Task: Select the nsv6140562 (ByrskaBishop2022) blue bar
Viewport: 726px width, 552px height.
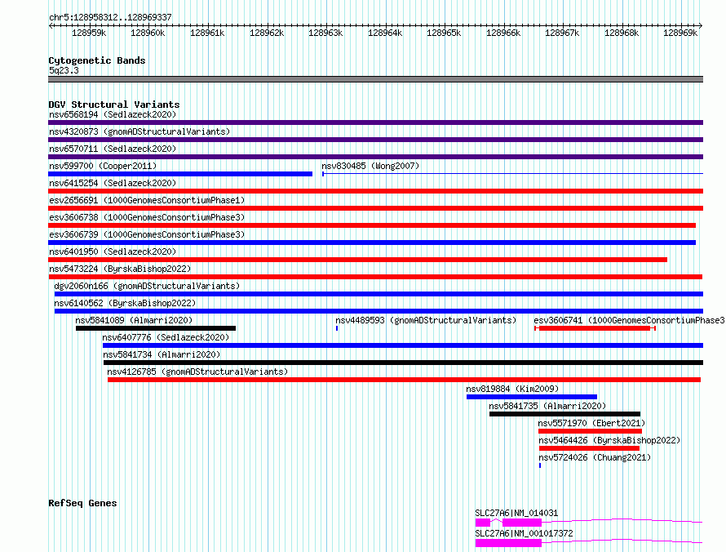Action: tap(378, 311)
